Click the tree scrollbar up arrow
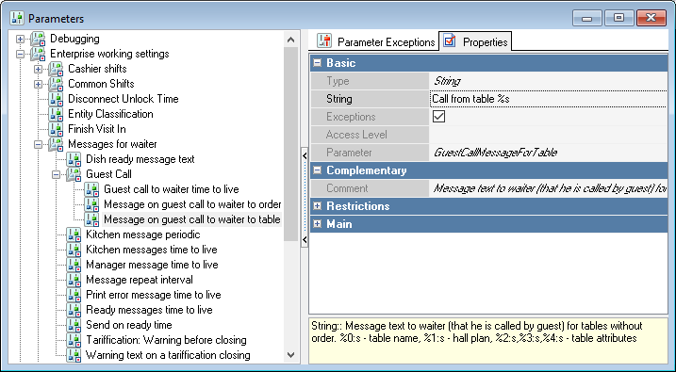 coord(291,40)
